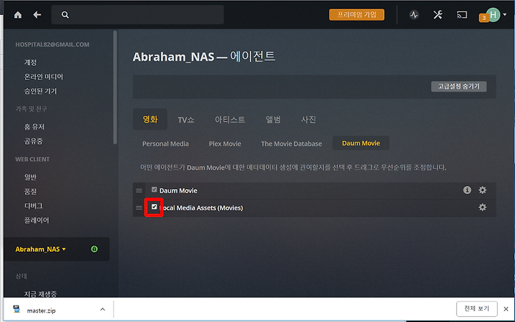
Task: Toggle the Daum Movie checkbox
Action: tap(154, 190)
